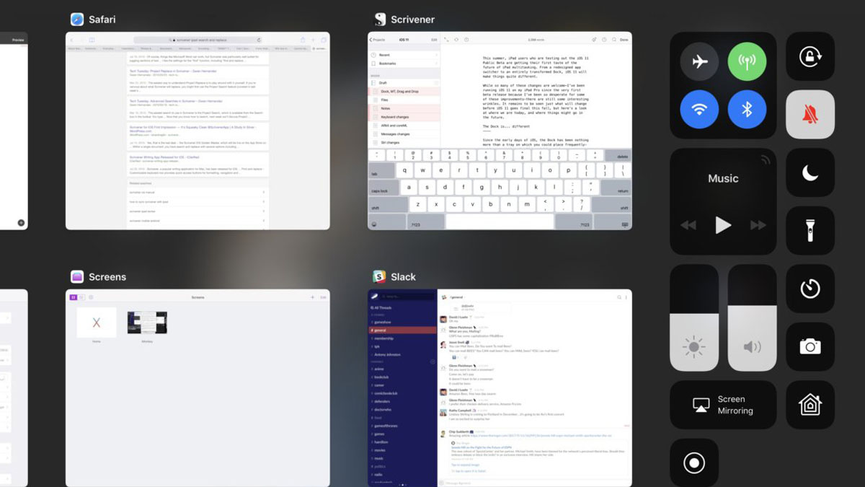The height and width of the screenshot is (487, 865).
Task: Open the Slack app preview
Action: coord(500,387)
